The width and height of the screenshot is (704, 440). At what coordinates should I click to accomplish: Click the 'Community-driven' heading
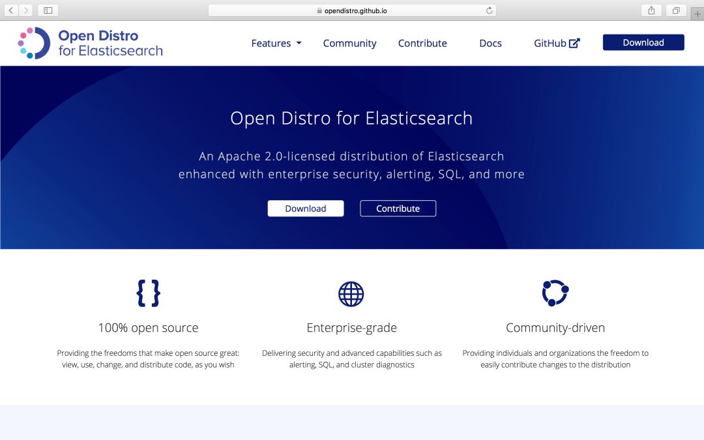pos(555,328)
